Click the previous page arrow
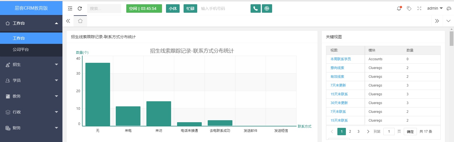 [332, 132]
